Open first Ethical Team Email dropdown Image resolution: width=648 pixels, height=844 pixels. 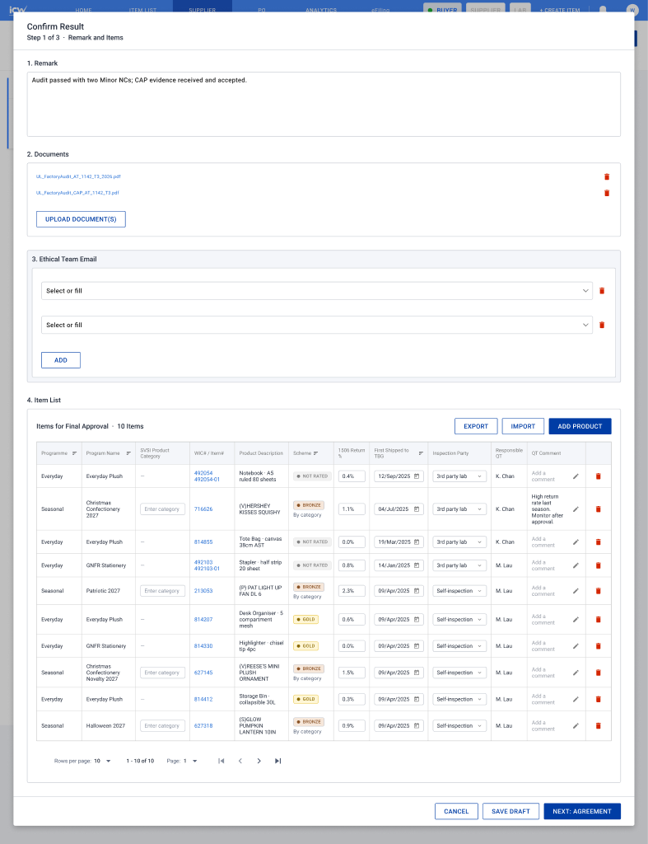coord(317,291)
